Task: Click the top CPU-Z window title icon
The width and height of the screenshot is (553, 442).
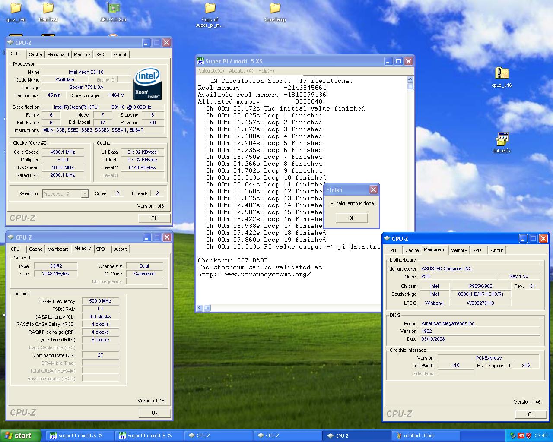Action: [10, 42]
